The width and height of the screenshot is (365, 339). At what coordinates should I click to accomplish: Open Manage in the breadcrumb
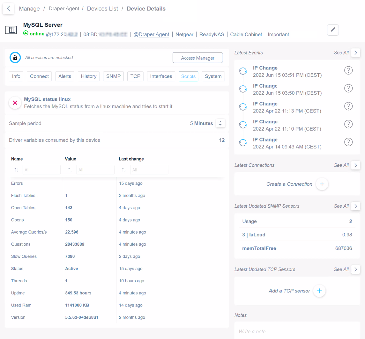click(x=29, y=9)
